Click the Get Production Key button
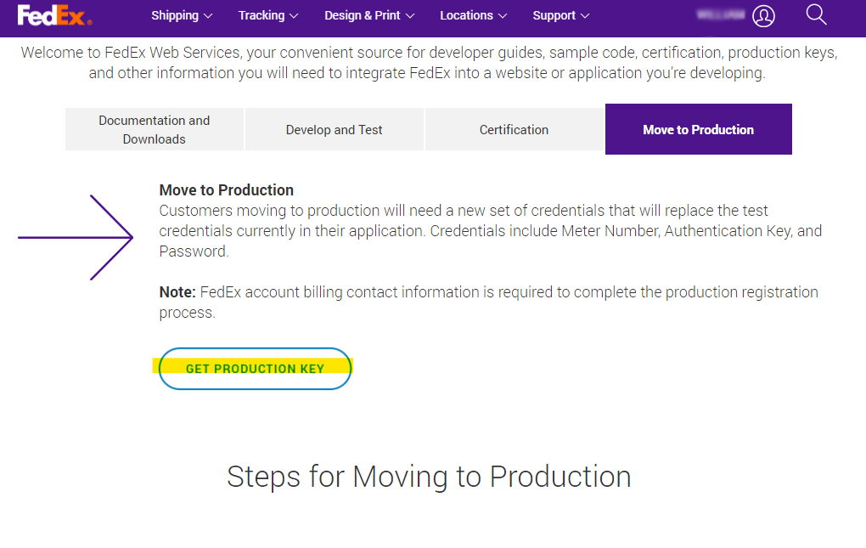Screen dimensions: 866x548 point(255,369)
